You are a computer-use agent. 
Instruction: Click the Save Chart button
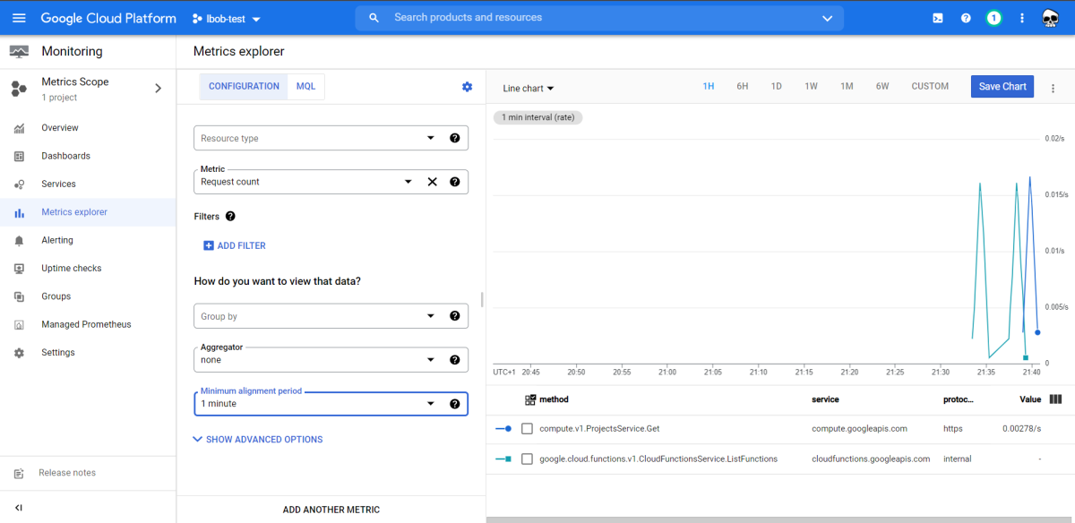pos(1002,86)
